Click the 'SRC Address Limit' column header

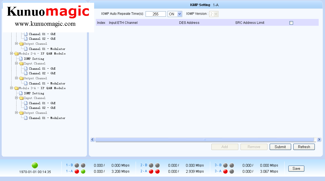[x=250, y=23]
